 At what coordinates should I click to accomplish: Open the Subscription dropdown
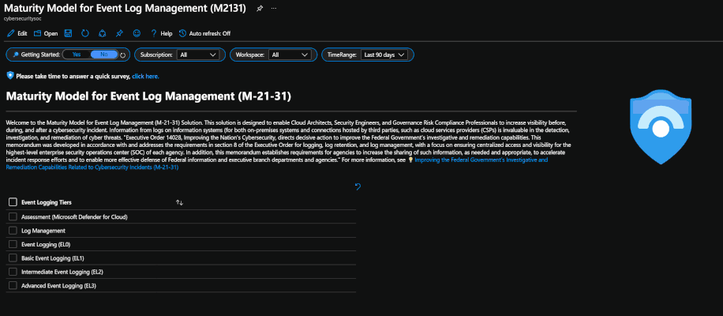198,55
